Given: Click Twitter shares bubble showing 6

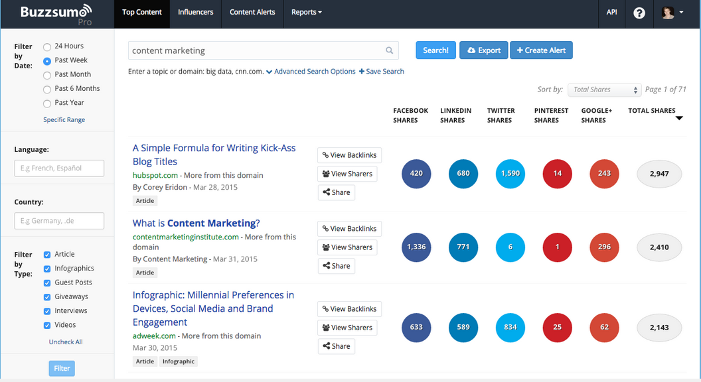Looking at the screenshot, I should coord(510,247).
